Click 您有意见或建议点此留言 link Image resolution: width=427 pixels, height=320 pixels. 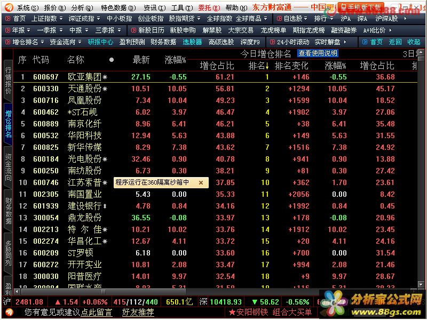click(x=68, y=312)
